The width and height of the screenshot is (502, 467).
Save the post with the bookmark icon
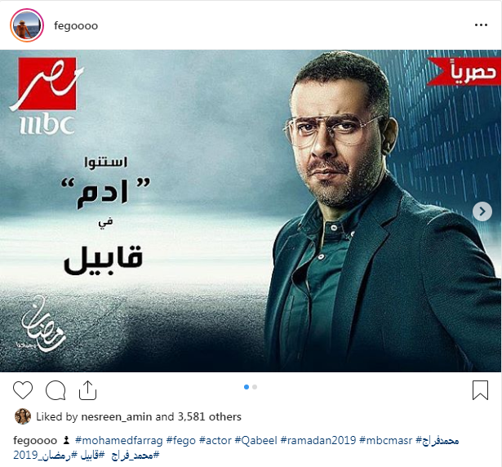(480, 390)
